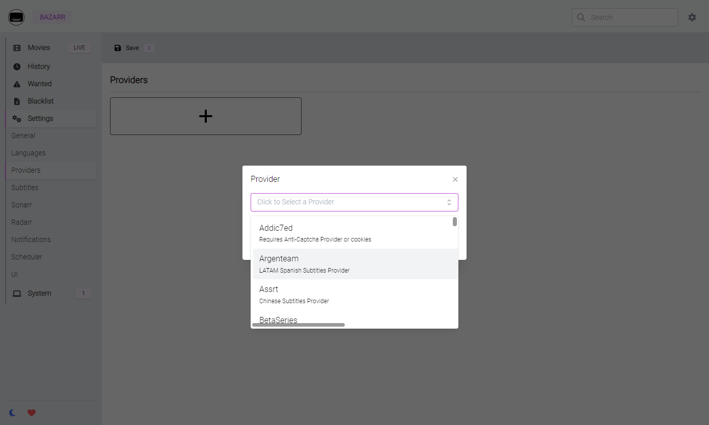Image resolution: width=709 pixels, height=425 pixels.
Task: Click the Bazarr logo icon
Action: coord(16,17)
